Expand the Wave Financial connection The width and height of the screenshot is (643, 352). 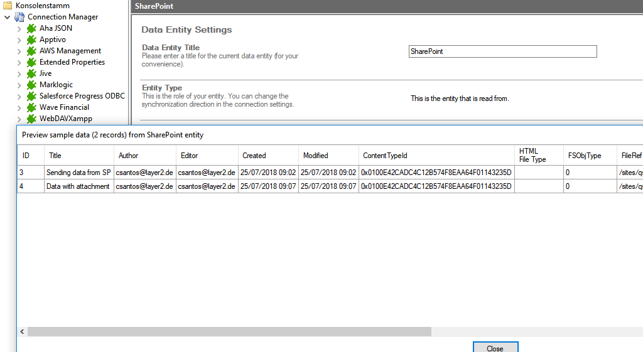19,108
